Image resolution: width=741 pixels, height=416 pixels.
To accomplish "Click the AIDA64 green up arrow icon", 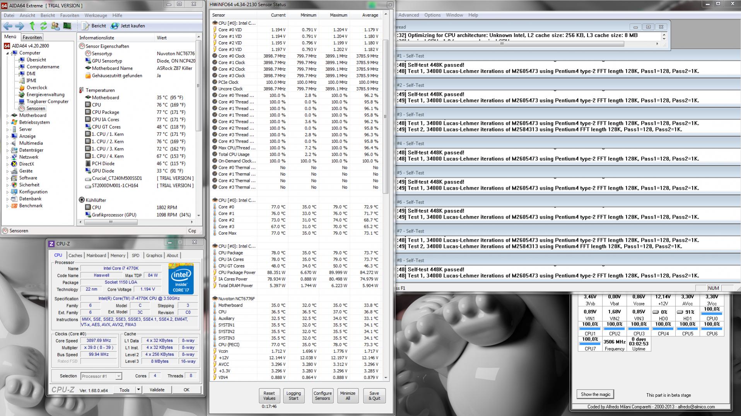I will coord(32,26).
